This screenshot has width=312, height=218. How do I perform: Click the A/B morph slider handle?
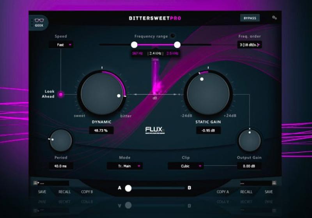click(x=128, y=188)
